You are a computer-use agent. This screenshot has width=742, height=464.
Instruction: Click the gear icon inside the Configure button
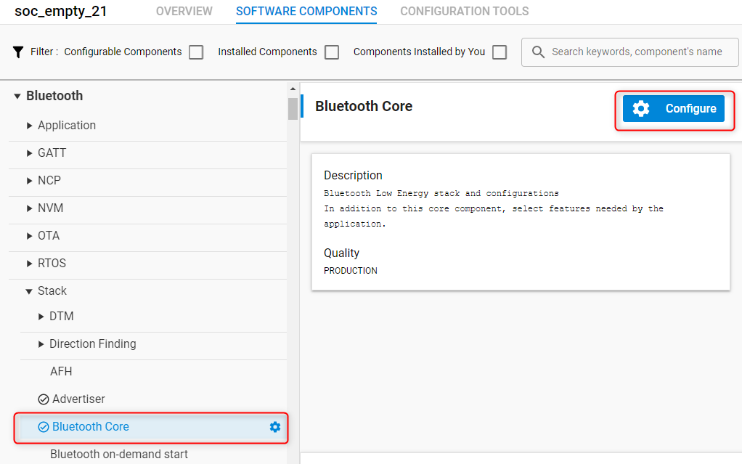(640, 107)
